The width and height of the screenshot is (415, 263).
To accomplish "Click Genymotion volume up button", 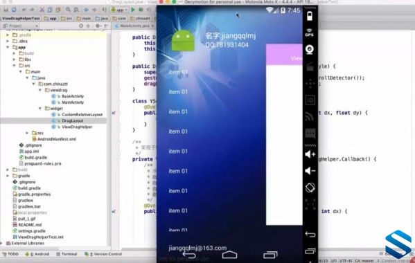I will point(310,154).
